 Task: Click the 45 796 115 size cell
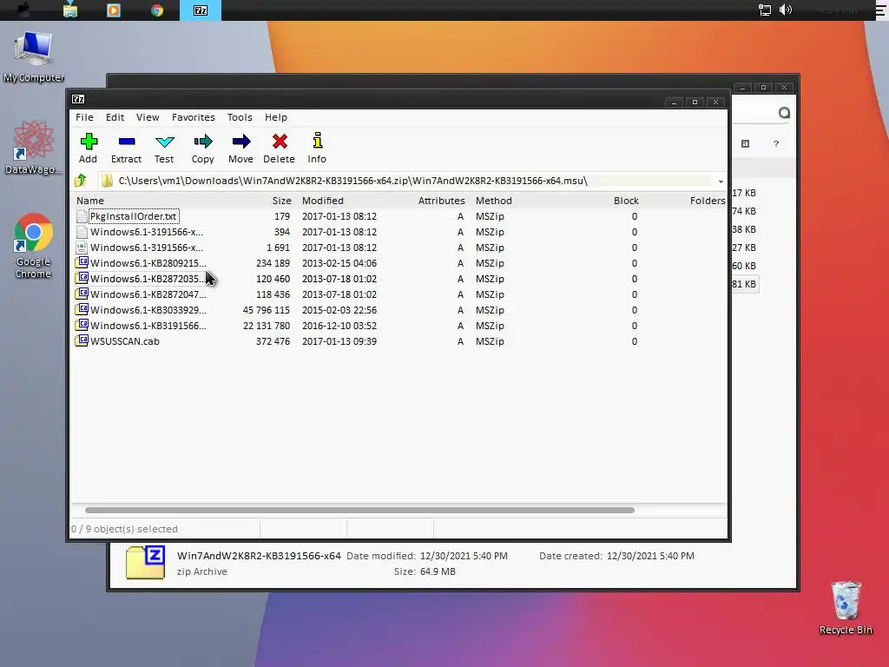click(x=267, y=310)
